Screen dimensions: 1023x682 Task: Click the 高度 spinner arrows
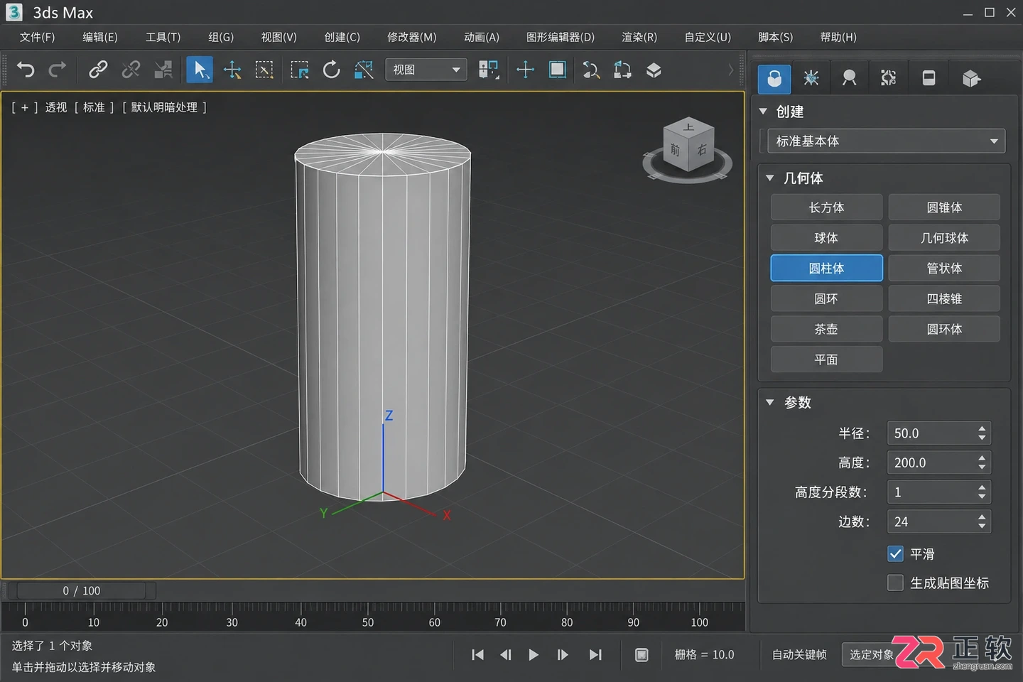point(982,462)
